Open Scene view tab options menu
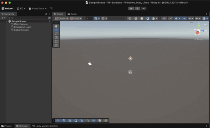 pyautogui.click(x=206, y=14)
